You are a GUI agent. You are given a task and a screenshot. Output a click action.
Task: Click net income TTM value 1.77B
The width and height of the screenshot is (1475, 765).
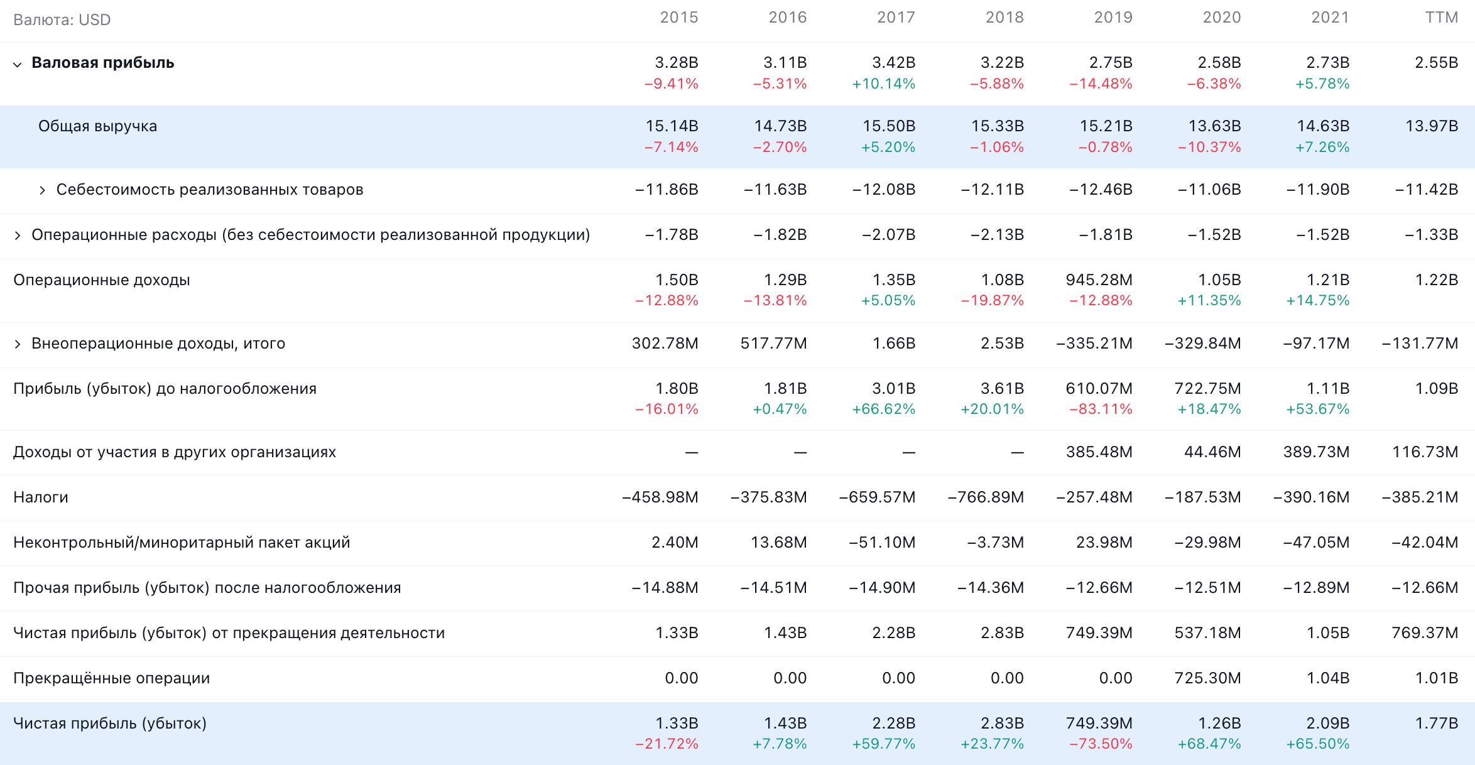[1437, 724]
